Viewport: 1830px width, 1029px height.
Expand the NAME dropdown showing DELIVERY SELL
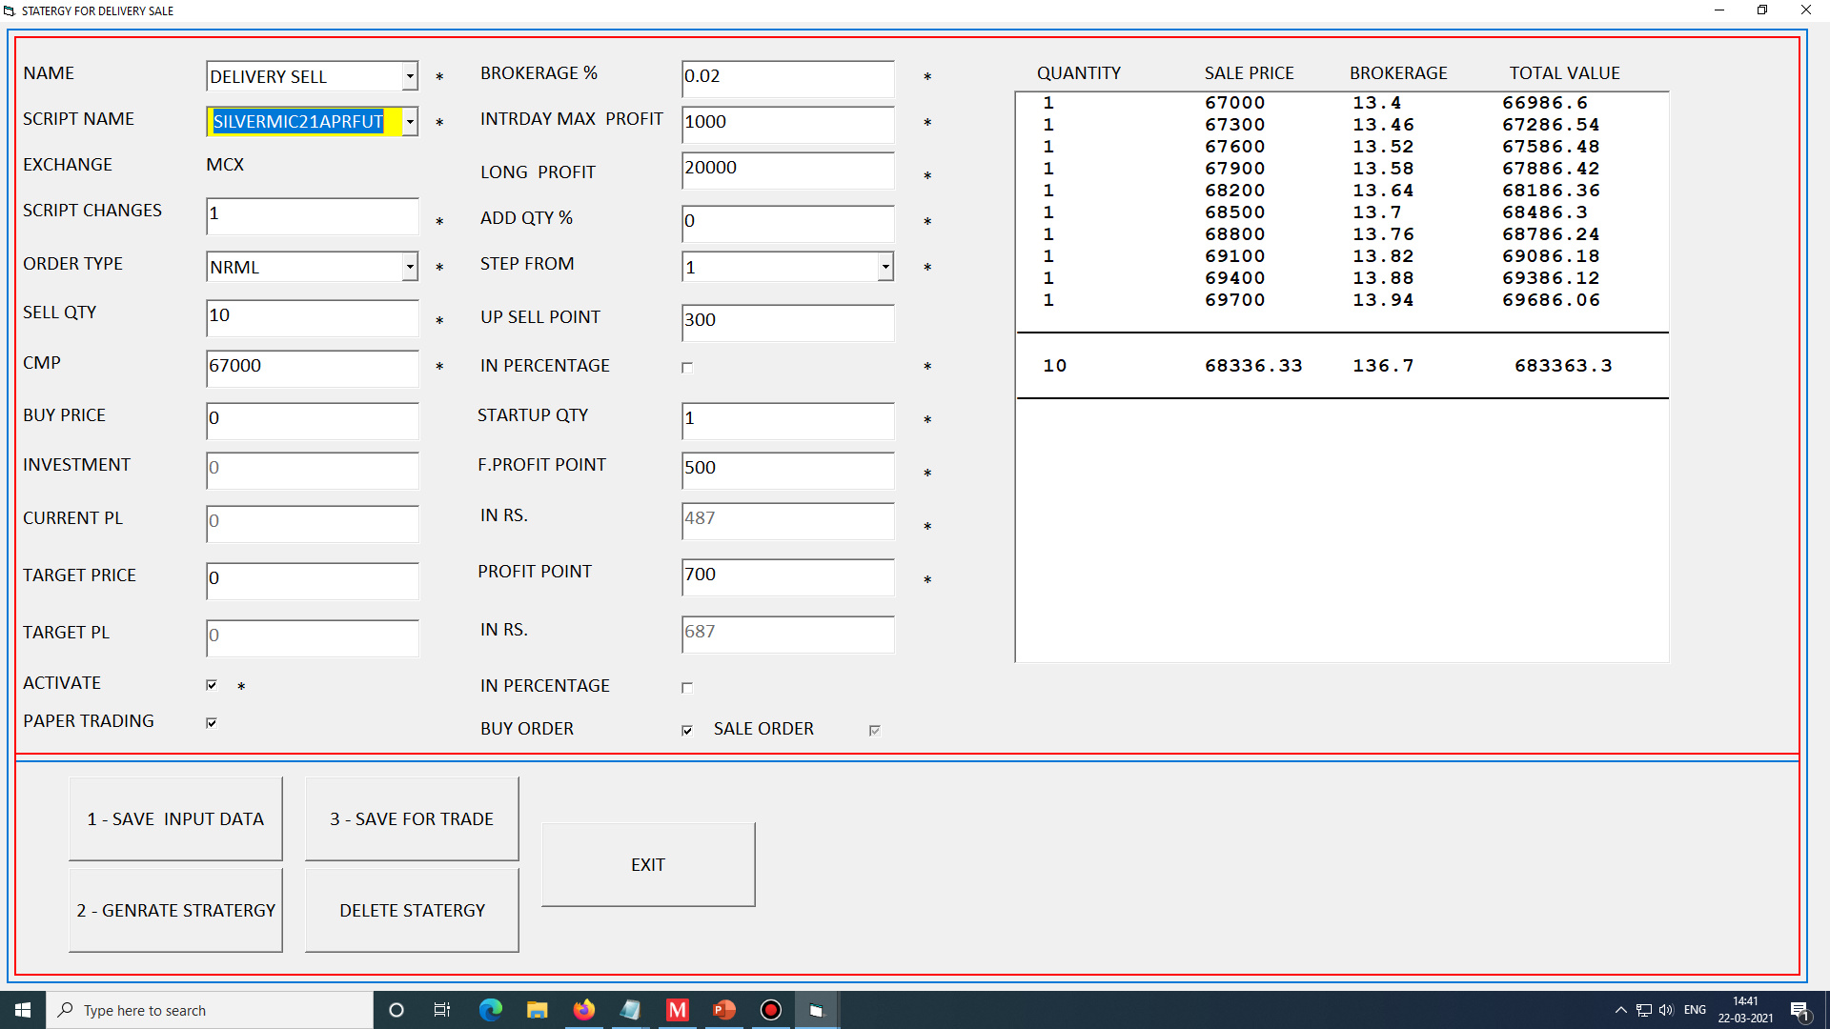(x=410, y=76)
